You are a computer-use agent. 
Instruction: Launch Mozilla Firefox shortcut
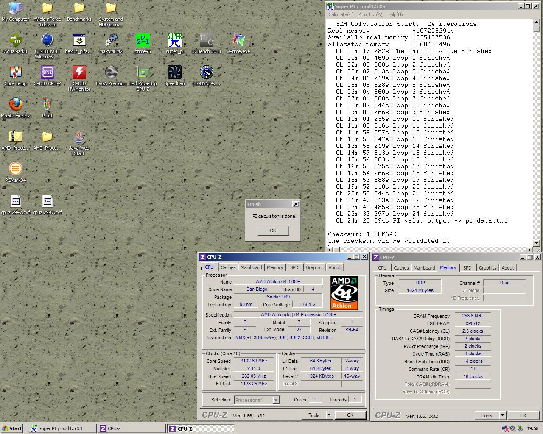[15, 108]
